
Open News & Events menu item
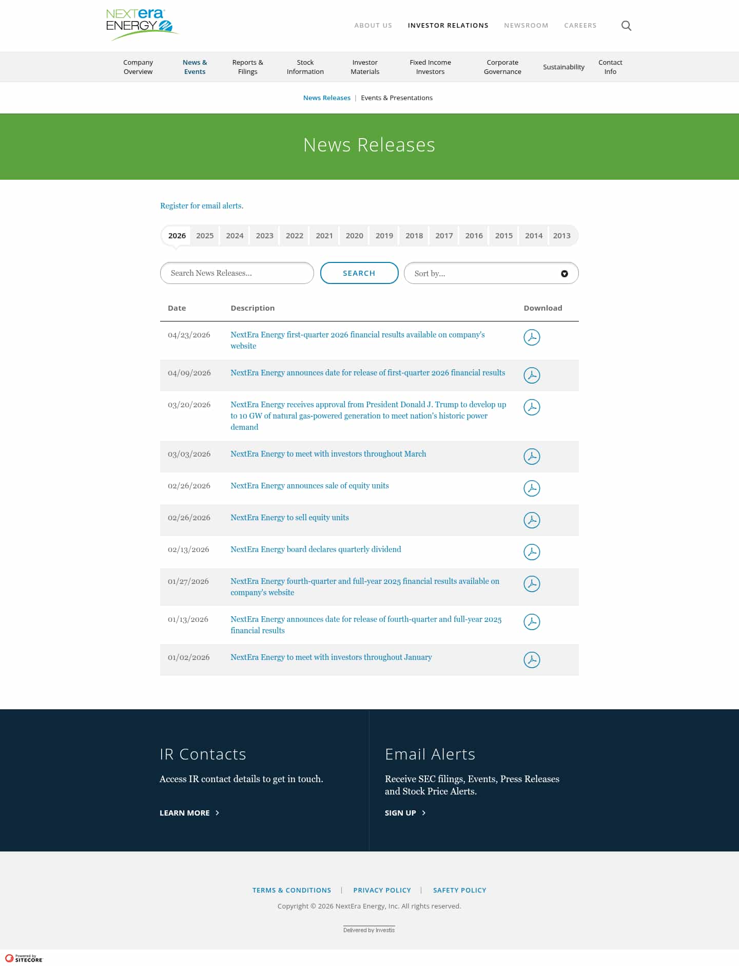pos(195,67)
